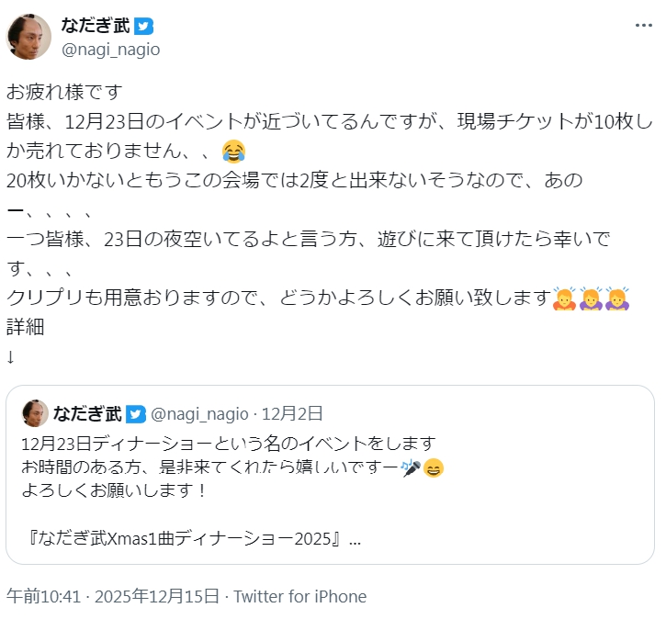Screen dimensions: 666x619
Task: Open the quoted tweet's 12月2日 date link
Action: pos(293,413)
